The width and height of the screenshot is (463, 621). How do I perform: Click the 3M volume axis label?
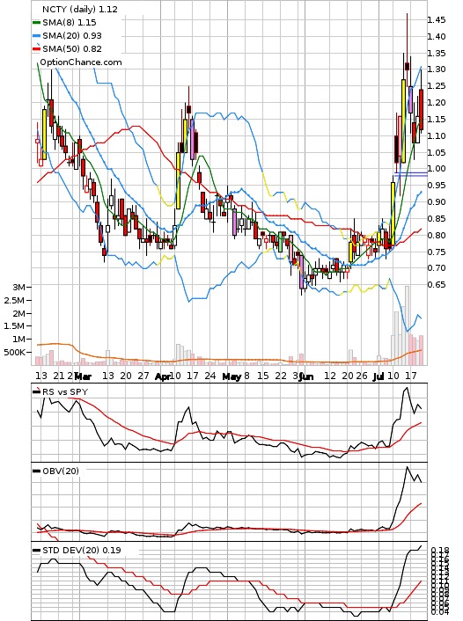coord(18,287)
